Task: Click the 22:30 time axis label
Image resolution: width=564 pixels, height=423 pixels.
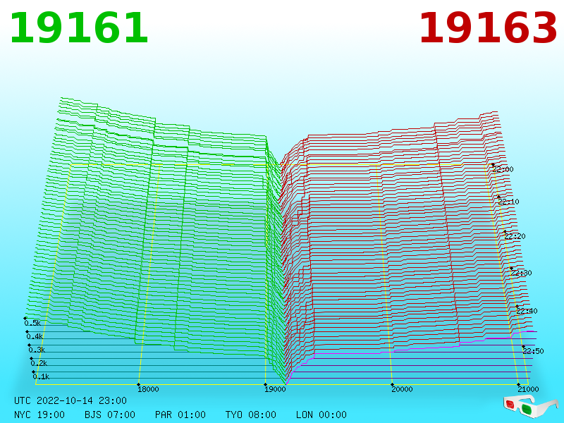Action: (x=521, y=273)
